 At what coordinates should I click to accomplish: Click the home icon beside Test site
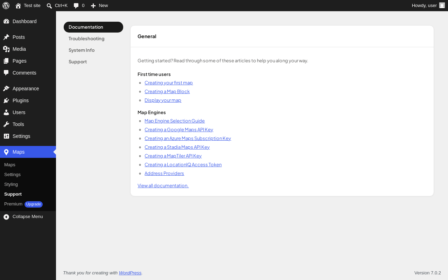tap(18, 6)
